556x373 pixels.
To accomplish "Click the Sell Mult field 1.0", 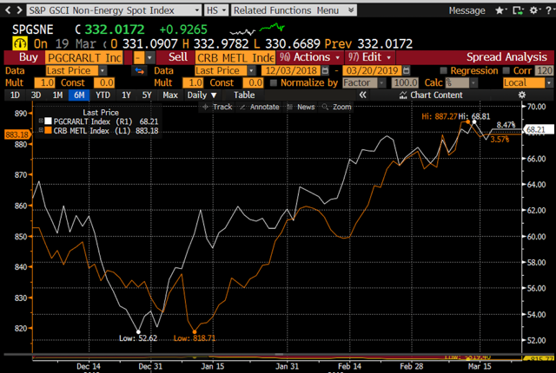I will click(x=193, y=82).
